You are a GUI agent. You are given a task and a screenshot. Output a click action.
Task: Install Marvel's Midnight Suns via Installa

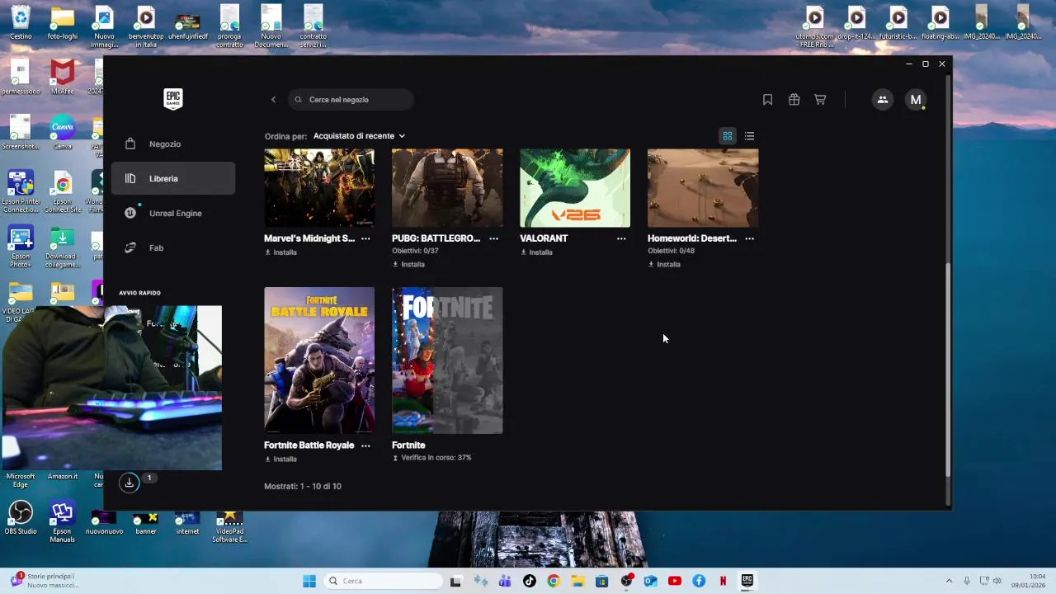(280, 252)
